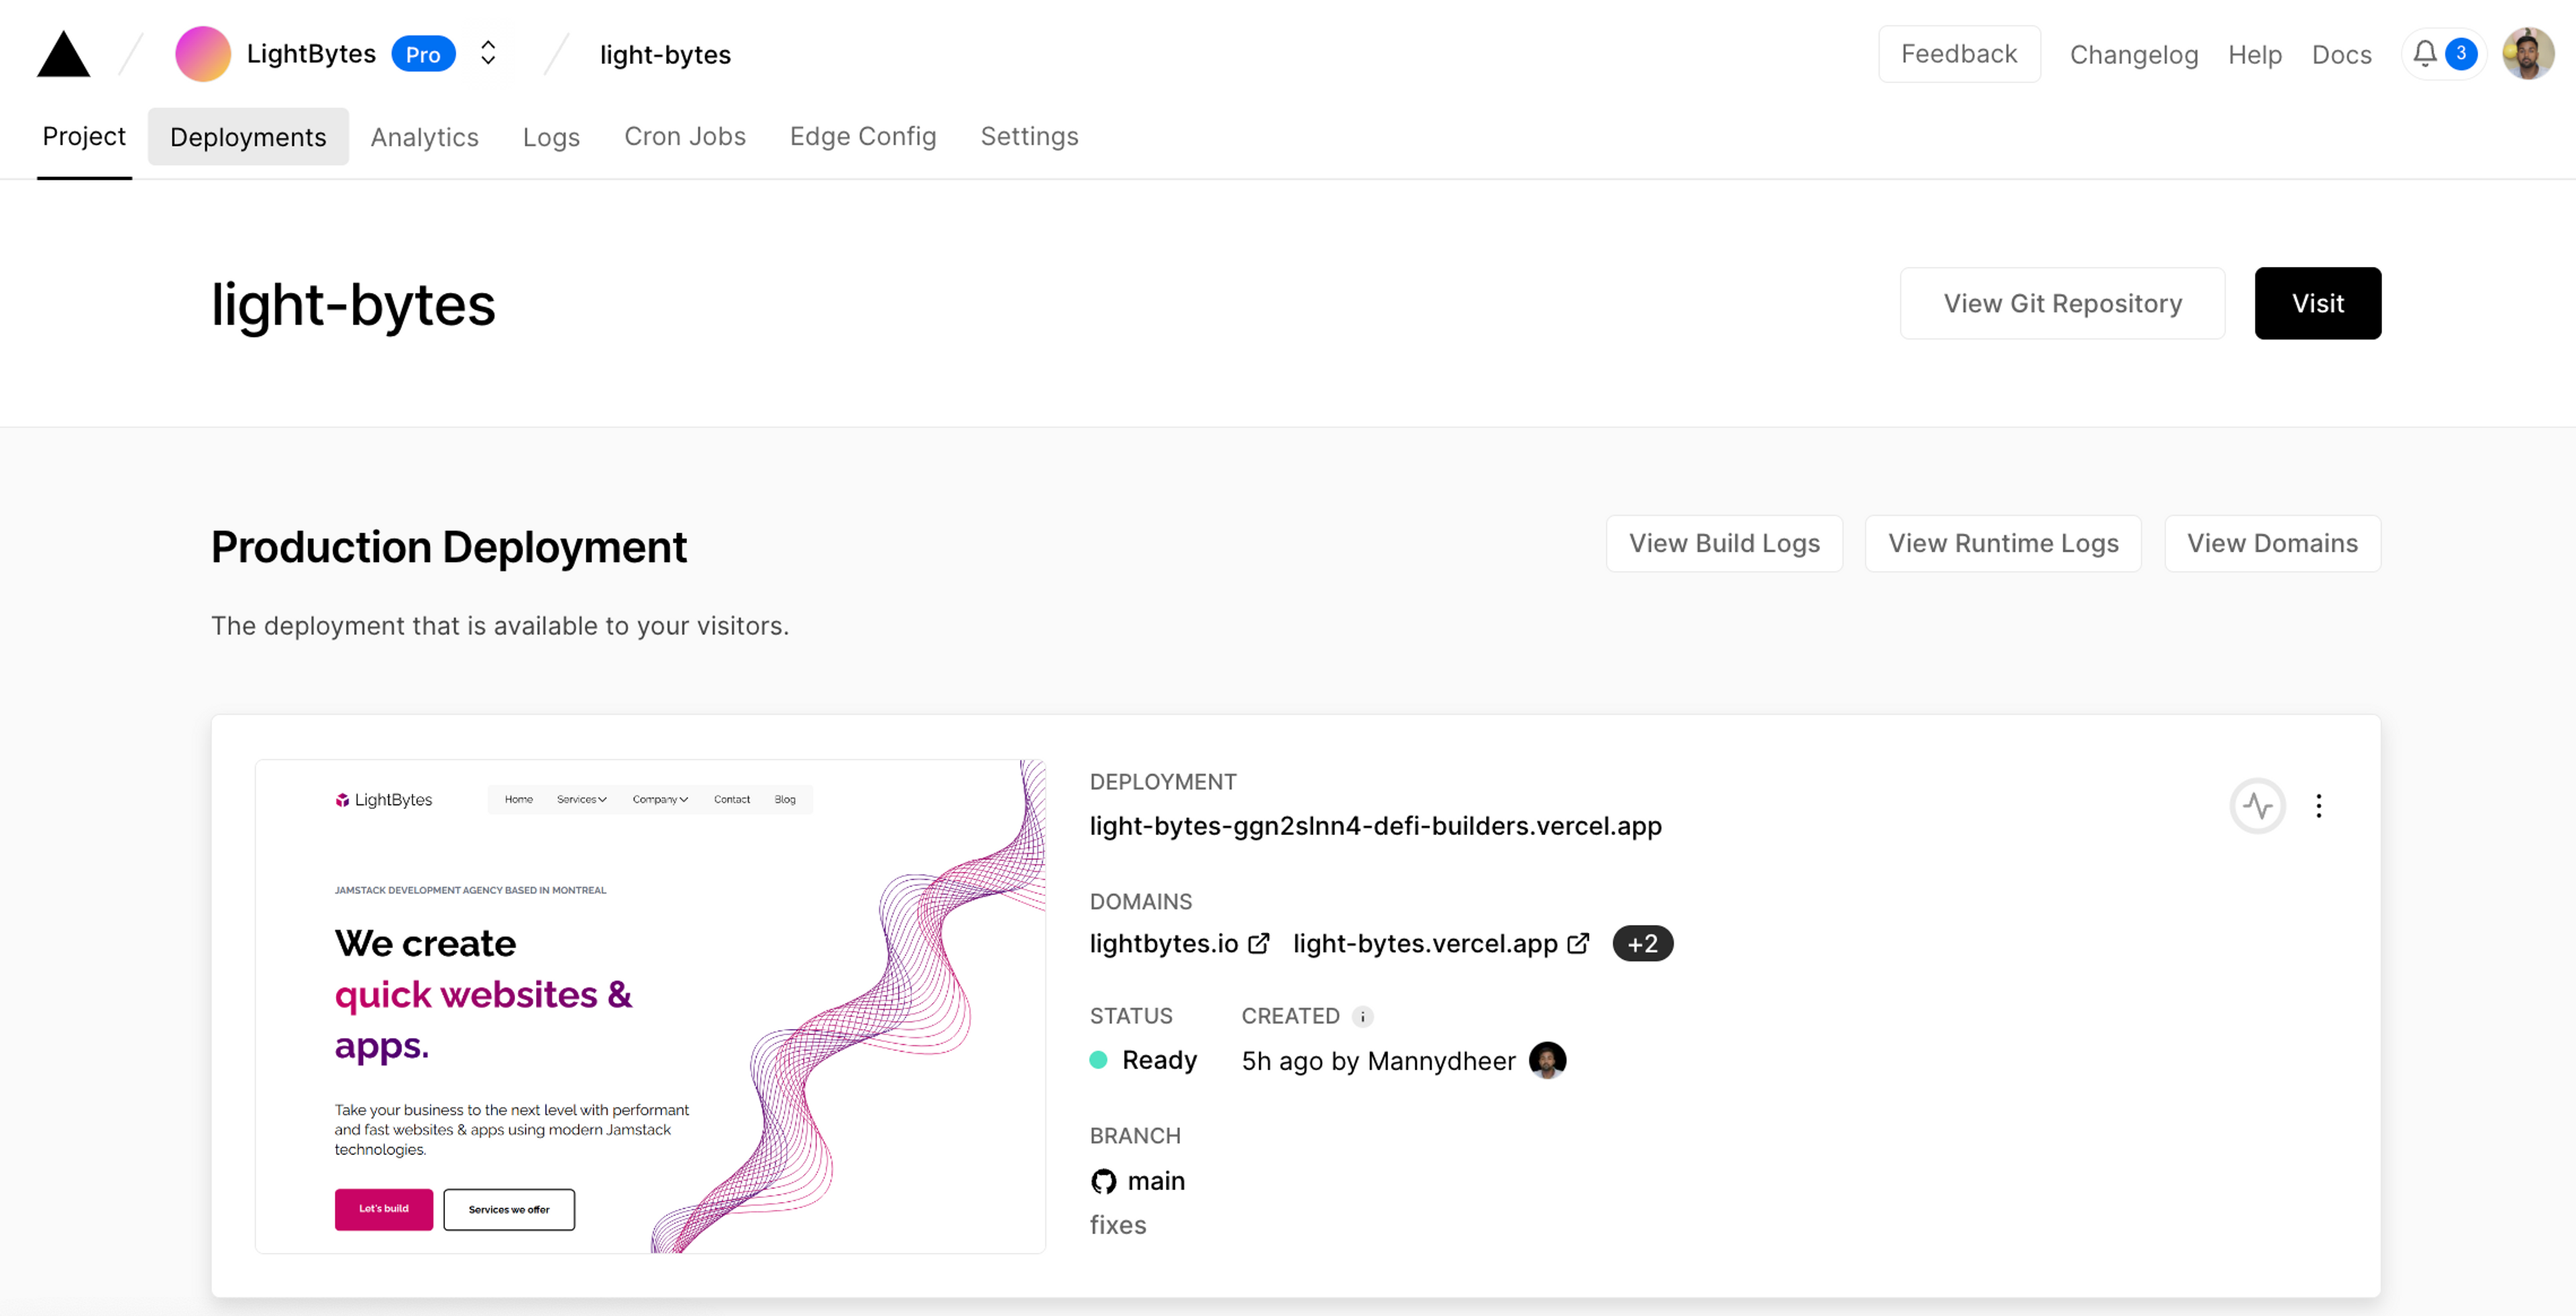Open lightbytes.io external link icon
This screenshot has height=1316, width=2576.
(1259, 943)
